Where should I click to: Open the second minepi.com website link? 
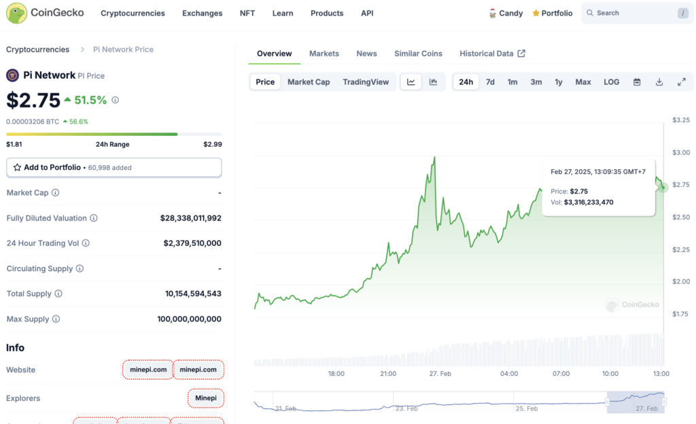click(198, 370)
